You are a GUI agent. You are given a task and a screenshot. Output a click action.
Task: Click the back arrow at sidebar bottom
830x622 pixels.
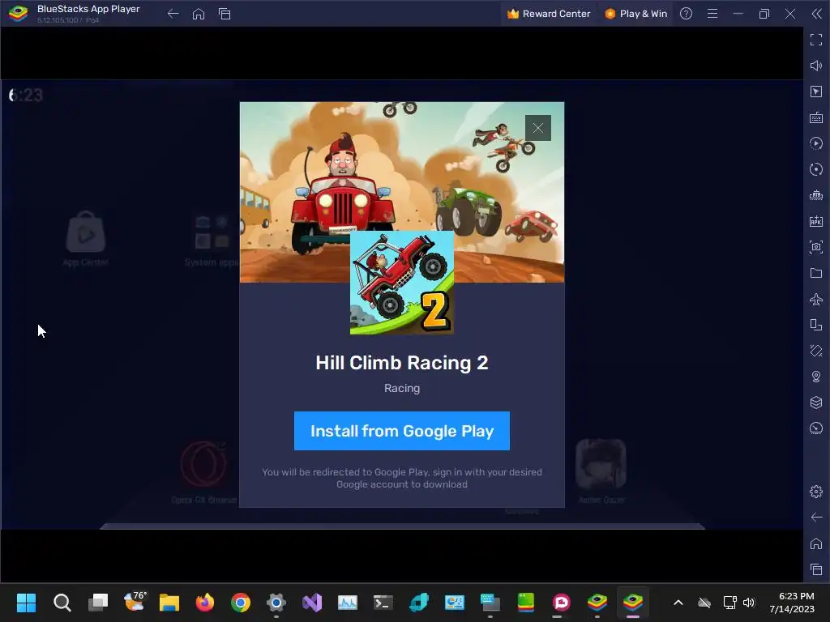pyautogui.click(x=816, y=518)
